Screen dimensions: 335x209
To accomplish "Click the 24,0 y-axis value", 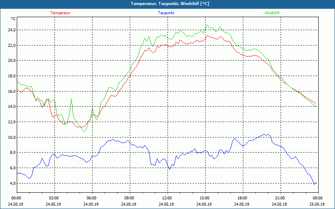I will [12, 30].
